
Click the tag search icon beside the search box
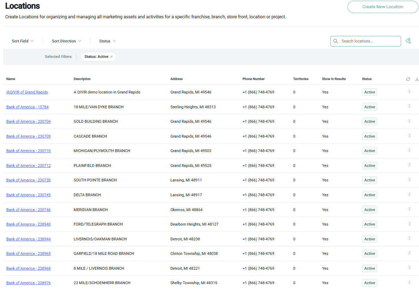(x=408, y=41)
